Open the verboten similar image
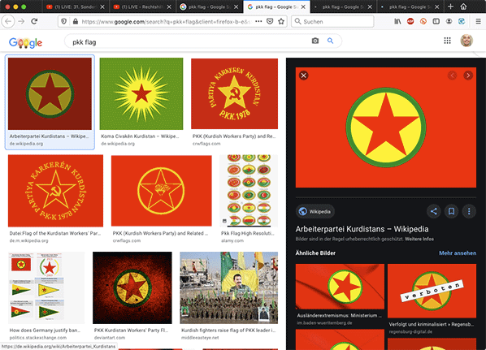The width and height of the screenshot is (486, 350). tap(432, 291)
